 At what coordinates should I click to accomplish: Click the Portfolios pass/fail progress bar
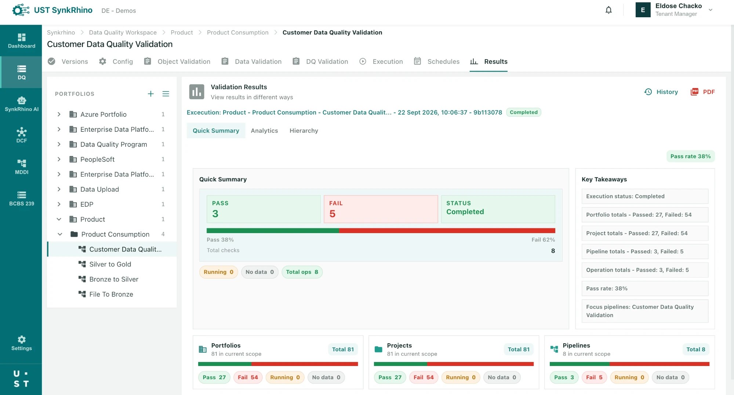pyautogui.click(x=278, y=364)
